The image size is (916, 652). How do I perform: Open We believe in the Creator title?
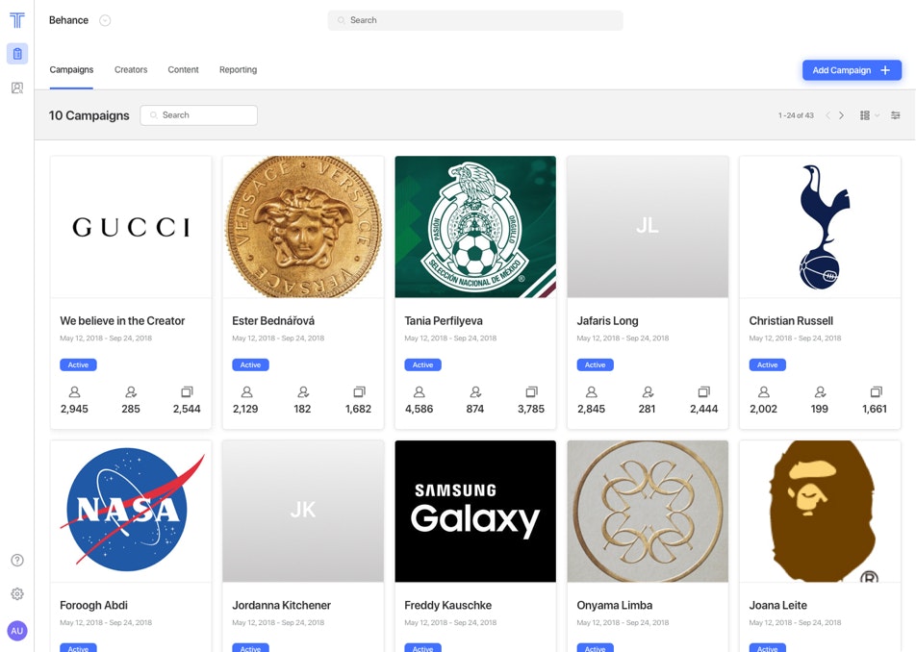(x=122, y=321)
